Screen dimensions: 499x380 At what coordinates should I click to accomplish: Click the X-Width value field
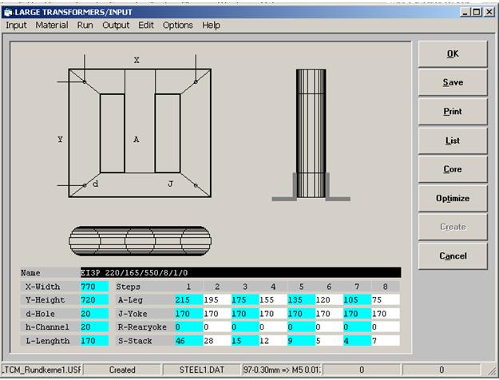click(93, 286)
